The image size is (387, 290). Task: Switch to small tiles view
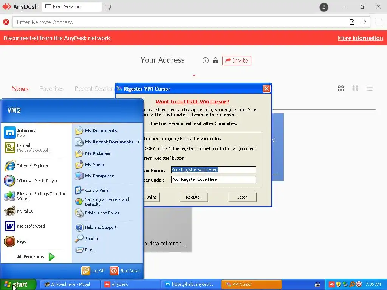pyautogui.click(x=355, y=88)
